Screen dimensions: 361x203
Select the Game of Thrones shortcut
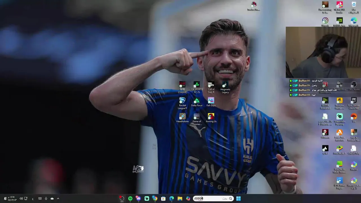(197, 120)
